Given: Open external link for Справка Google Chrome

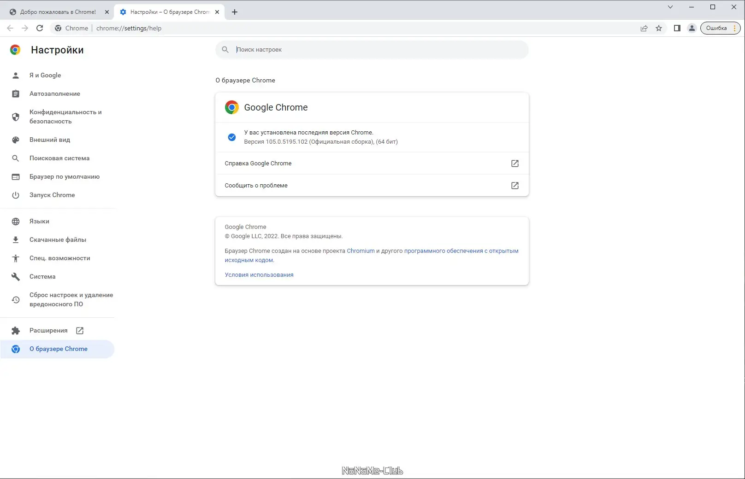Looking at the screenshot, I should [514, 163].
